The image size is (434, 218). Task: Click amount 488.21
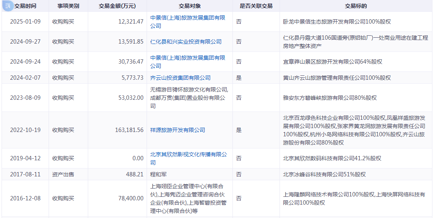135,174
